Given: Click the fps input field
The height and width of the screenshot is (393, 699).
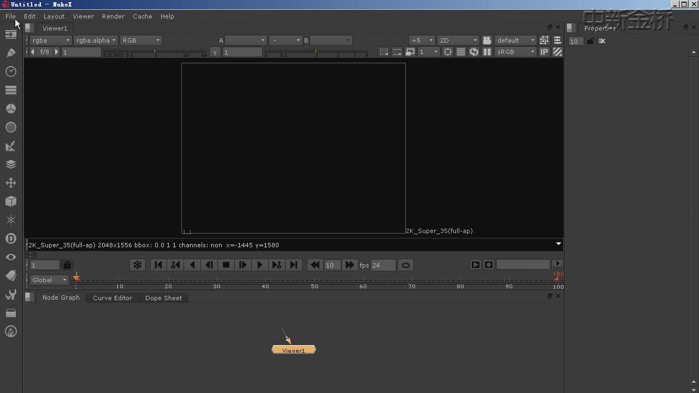Looking at the screenshot, I should point(383,265).
